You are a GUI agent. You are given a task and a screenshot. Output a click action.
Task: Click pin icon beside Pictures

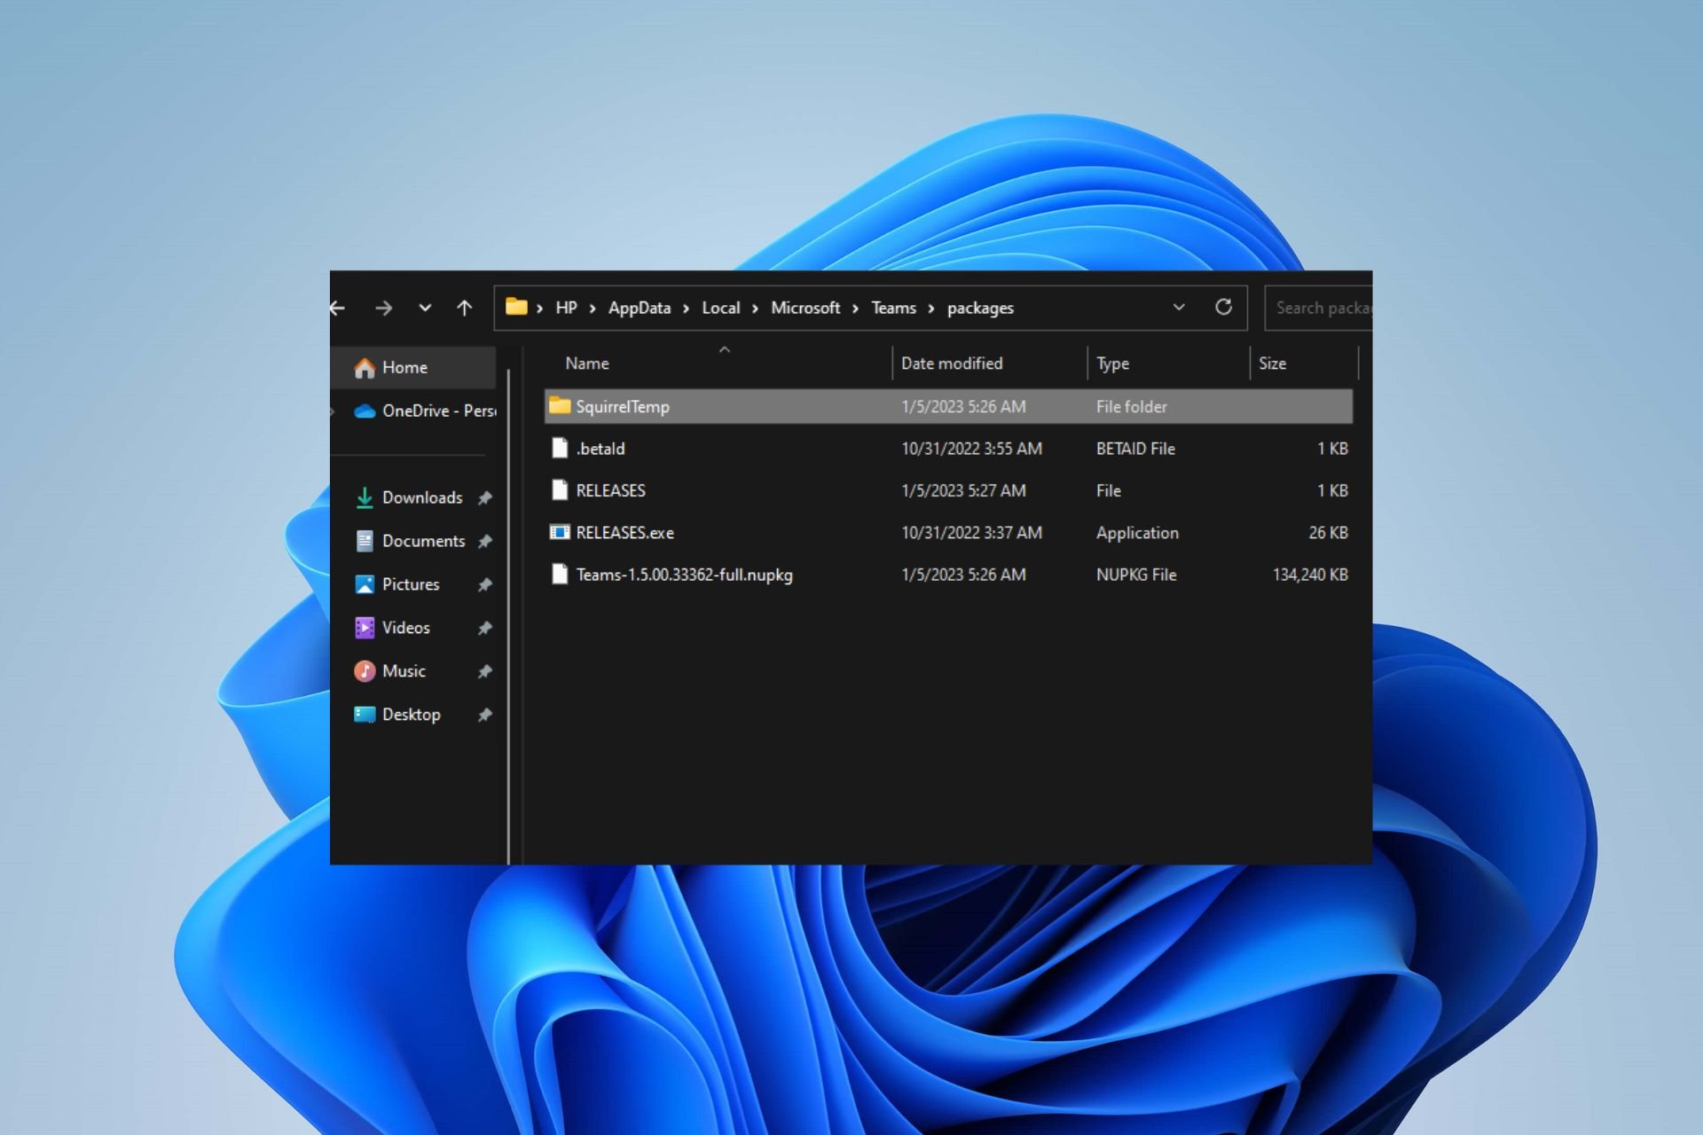[484, 584]
